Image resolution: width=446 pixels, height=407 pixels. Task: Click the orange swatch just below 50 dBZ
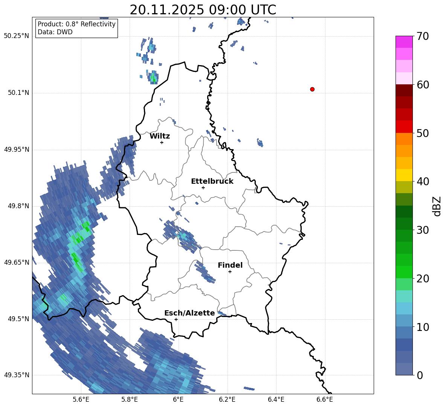[x=404, y=139]
